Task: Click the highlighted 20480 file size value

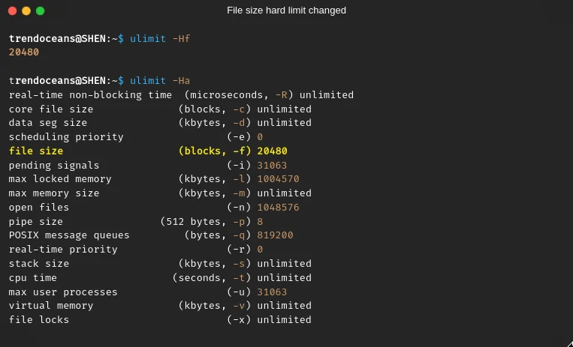Action: pos(272,151)
